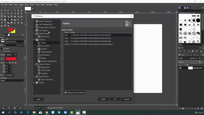Select the Zoom magnifier tool
This screenshot has width=204, height=115.
tap(8, 13)
